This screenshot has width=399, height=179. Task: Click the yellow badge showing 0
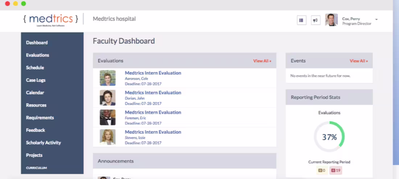tap(322, 170)
